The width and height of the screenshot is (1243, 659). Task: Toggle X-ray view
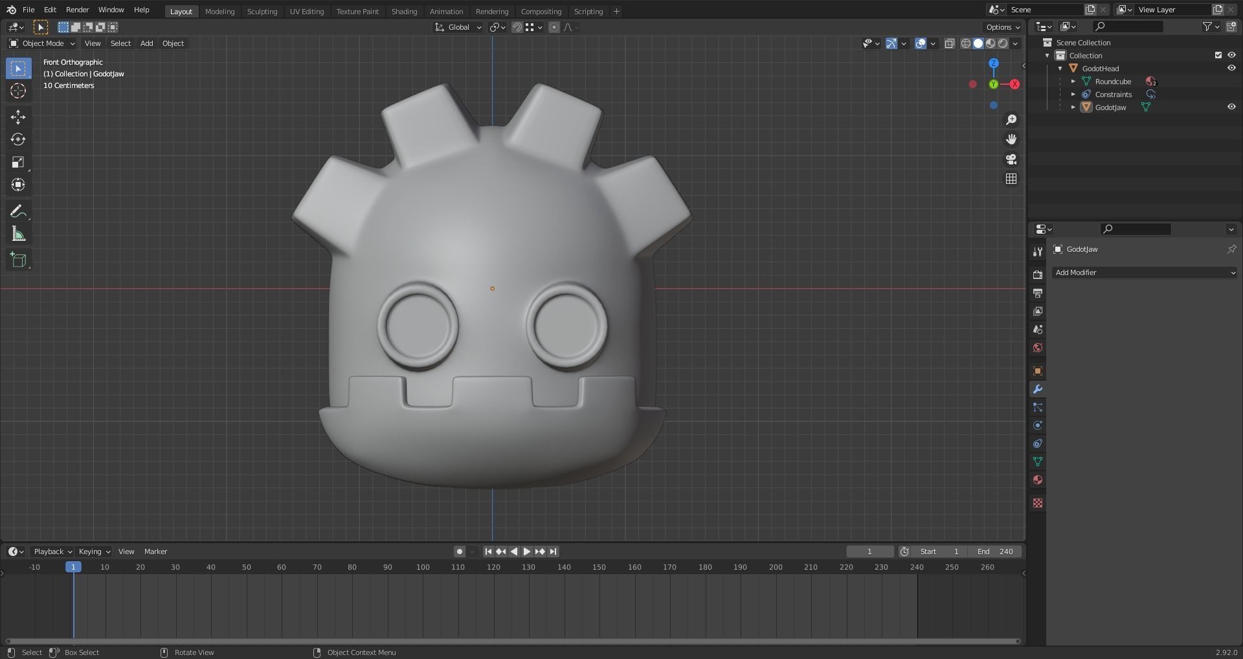point(950,43)
